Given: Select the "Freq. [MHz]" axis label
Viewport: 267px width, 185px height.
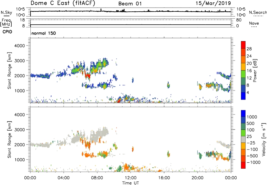Looking at the screenshot, I should [x=6, y=23].
